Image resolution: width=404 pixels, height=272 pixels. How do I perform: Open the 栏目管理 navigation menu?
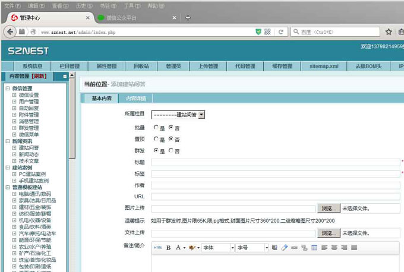(x=70, y=66)
